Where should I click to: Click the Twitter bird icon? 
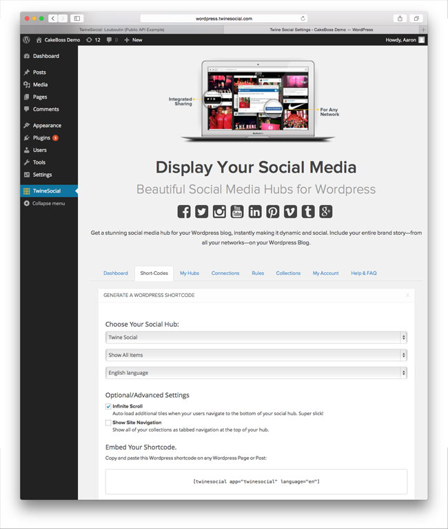202,211
